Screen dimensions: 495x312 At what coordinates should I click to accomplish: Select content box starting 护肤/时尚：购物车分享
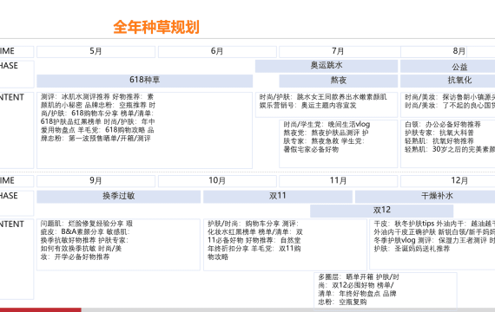pos(285,244)
